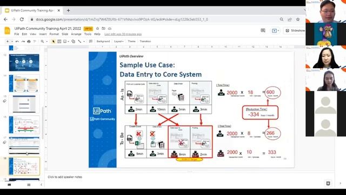This screenshot has width=346, height=195.
Task: Select slide thumbnail 14 with orange boxes
Action: point(24,83)
